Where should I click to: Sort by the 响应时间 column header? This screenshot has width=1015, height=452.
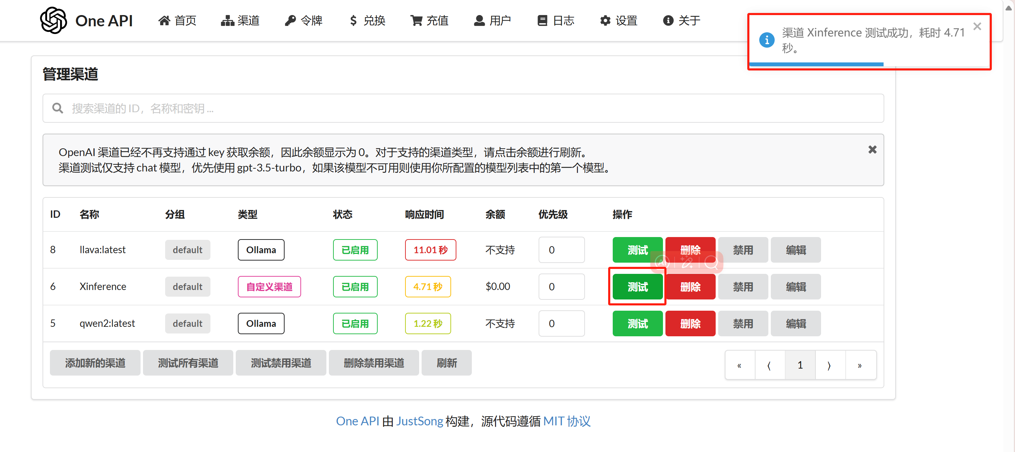(424, 214)
